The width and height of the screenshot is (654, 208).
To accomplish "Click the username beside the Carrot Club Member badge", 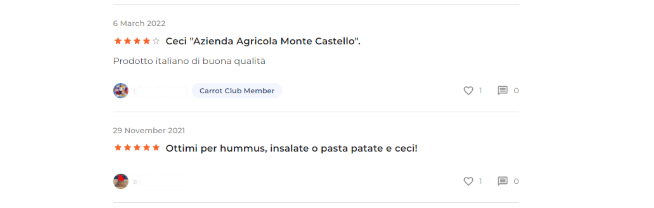I will pyautogui.click(x=161, y=91).
